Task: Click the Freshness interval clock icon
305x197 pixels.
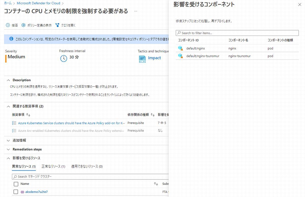Action: (64, 58)
